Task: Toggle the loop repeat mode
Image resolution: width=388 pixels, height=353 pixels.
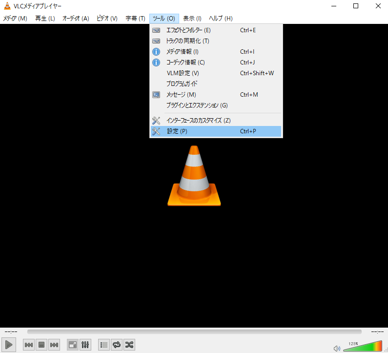Action: tap(117, 345)
